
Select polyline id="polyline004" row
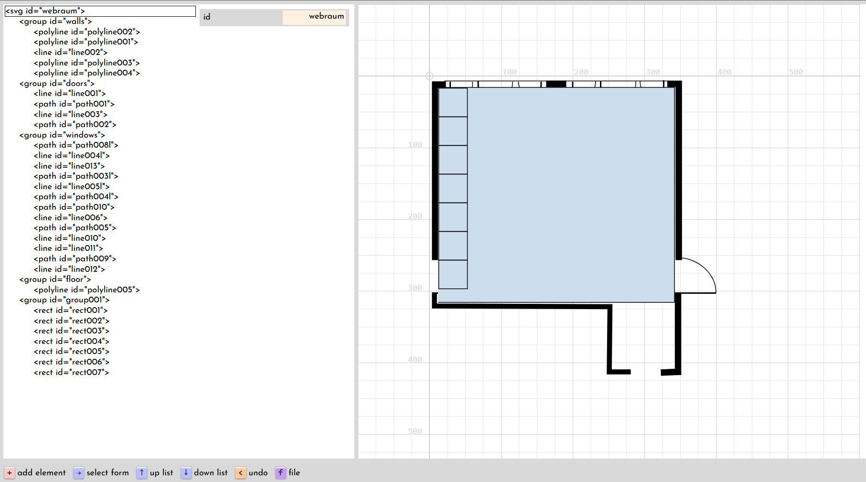[x=87, y=73]
